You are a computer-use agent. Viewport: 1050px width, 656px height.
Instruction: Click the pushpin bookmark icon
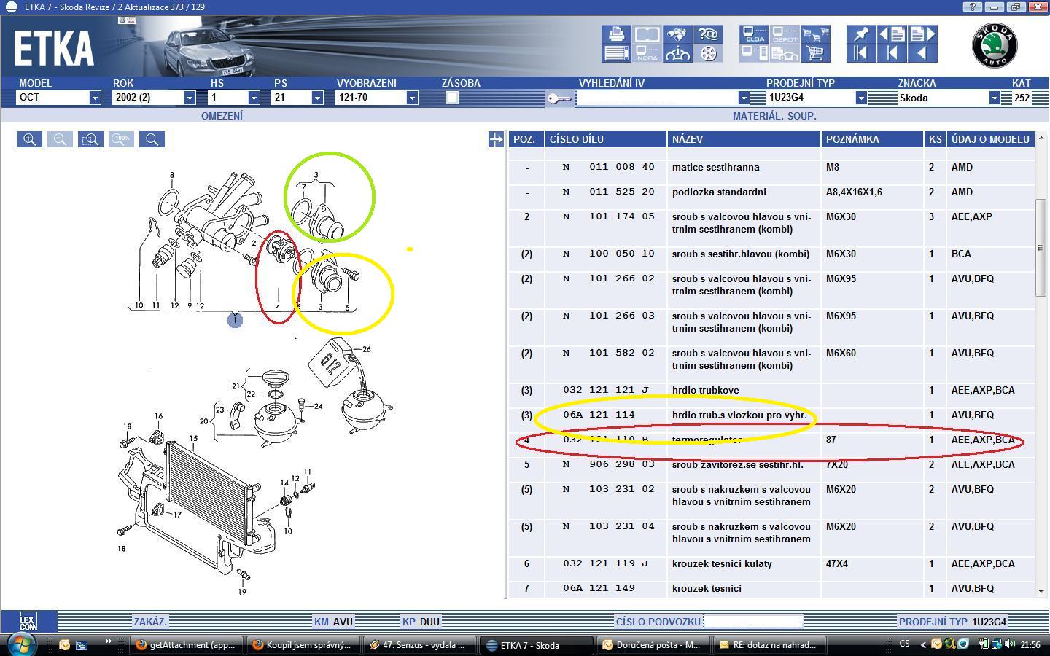pyautogui.click(x=860, y=34)
